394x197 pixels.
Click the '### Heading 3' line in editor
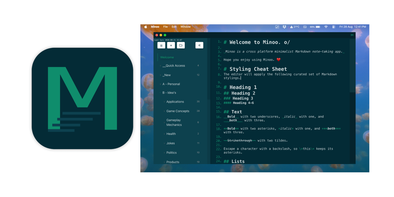coord(238,98)
